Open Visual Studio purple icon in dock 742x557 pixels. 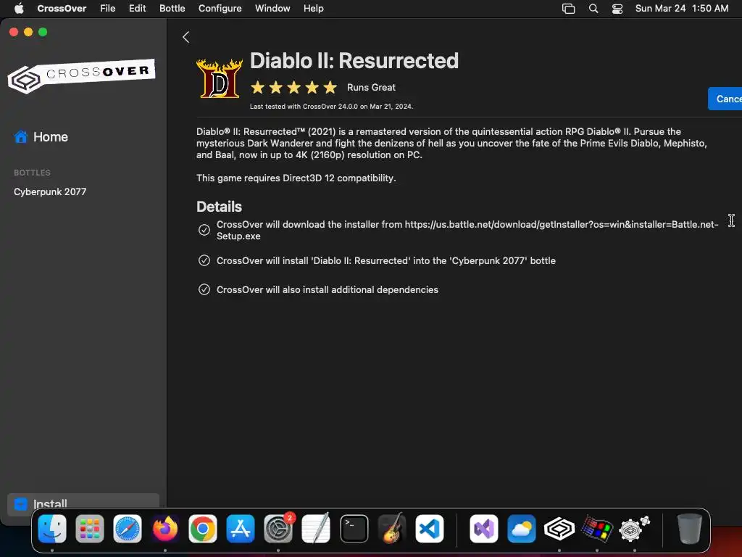pos(483,529)
